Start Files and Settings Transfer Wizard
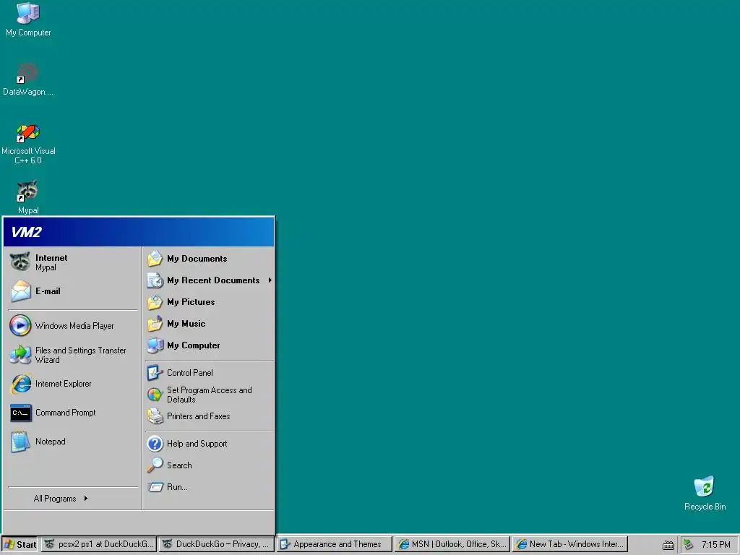Viewport: 740px width, 555px height. click(73, 355)
